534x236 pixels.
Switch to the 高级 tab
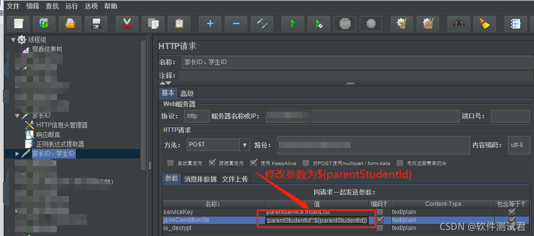(x=187, y=93)
